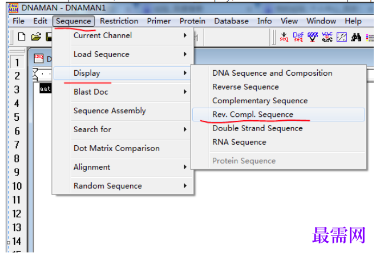376x253 pixels.
Task: Open the Restriction menu
Action: click(x=119, y=21)
